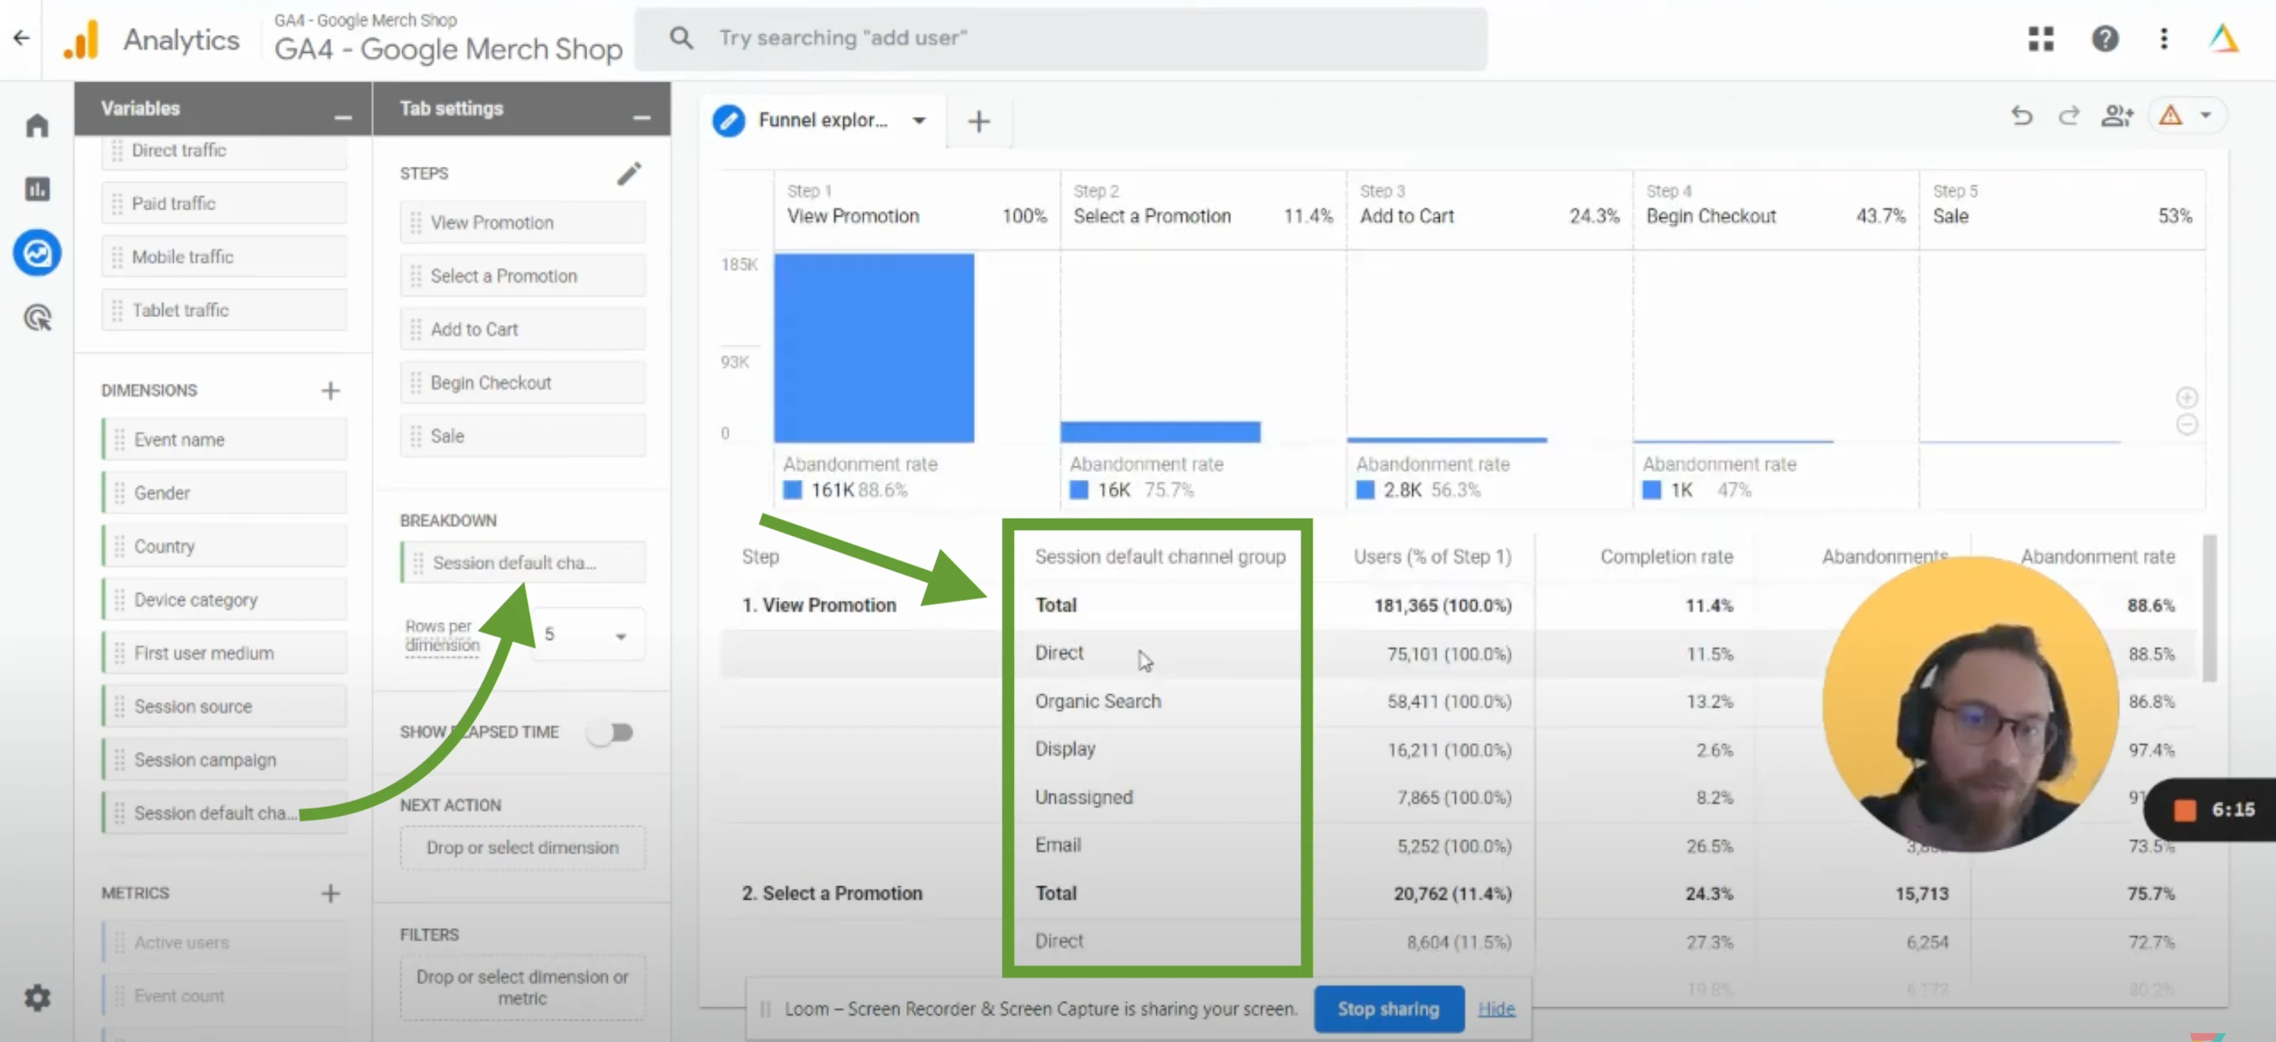Screen dimensions: 2276x1042
Task: Click the data quality warning triangle icon
Action: coord(2172,115)
